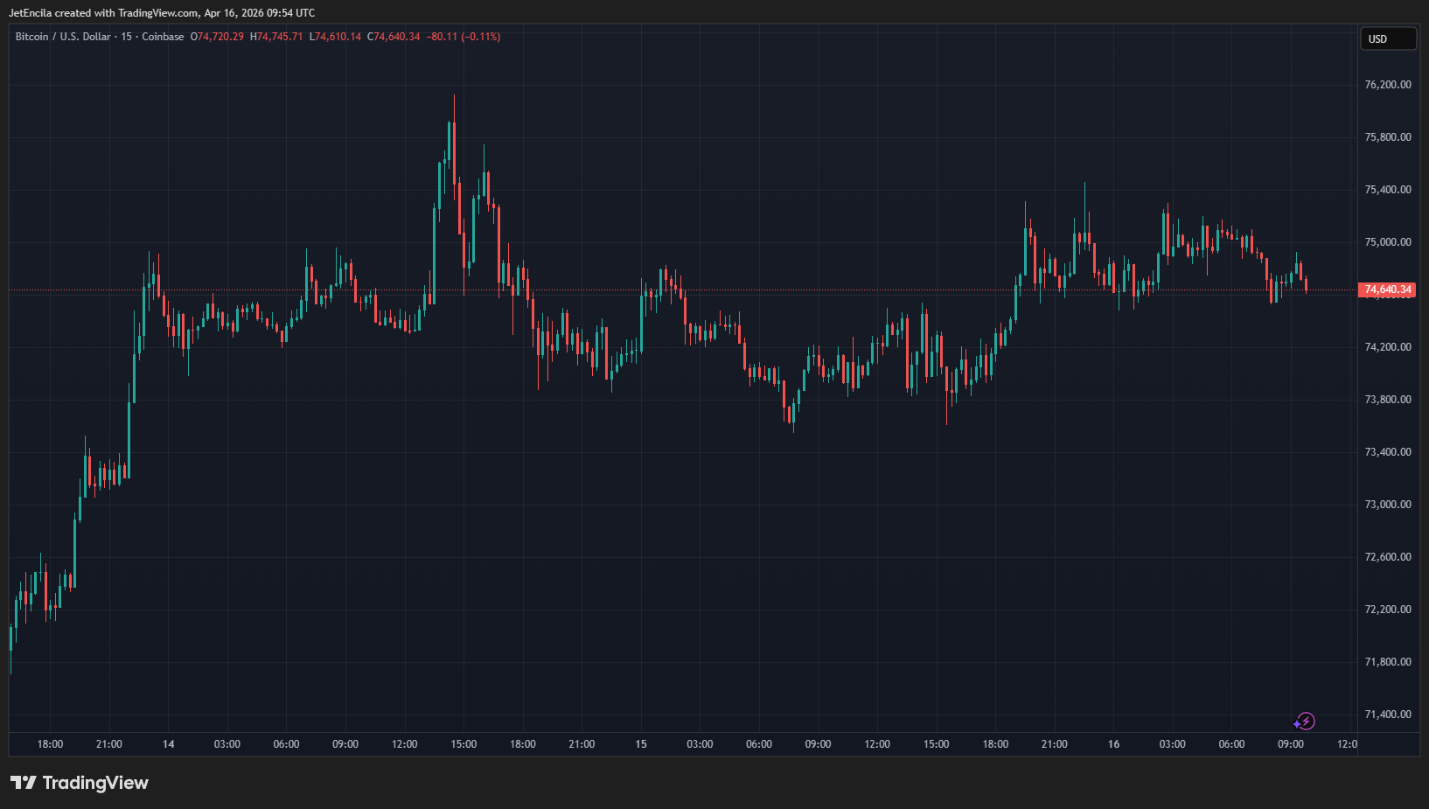Click the red 74,640.34 current price label
Viewport: 1429px width, 809px height.
[x=1387, y=289]
